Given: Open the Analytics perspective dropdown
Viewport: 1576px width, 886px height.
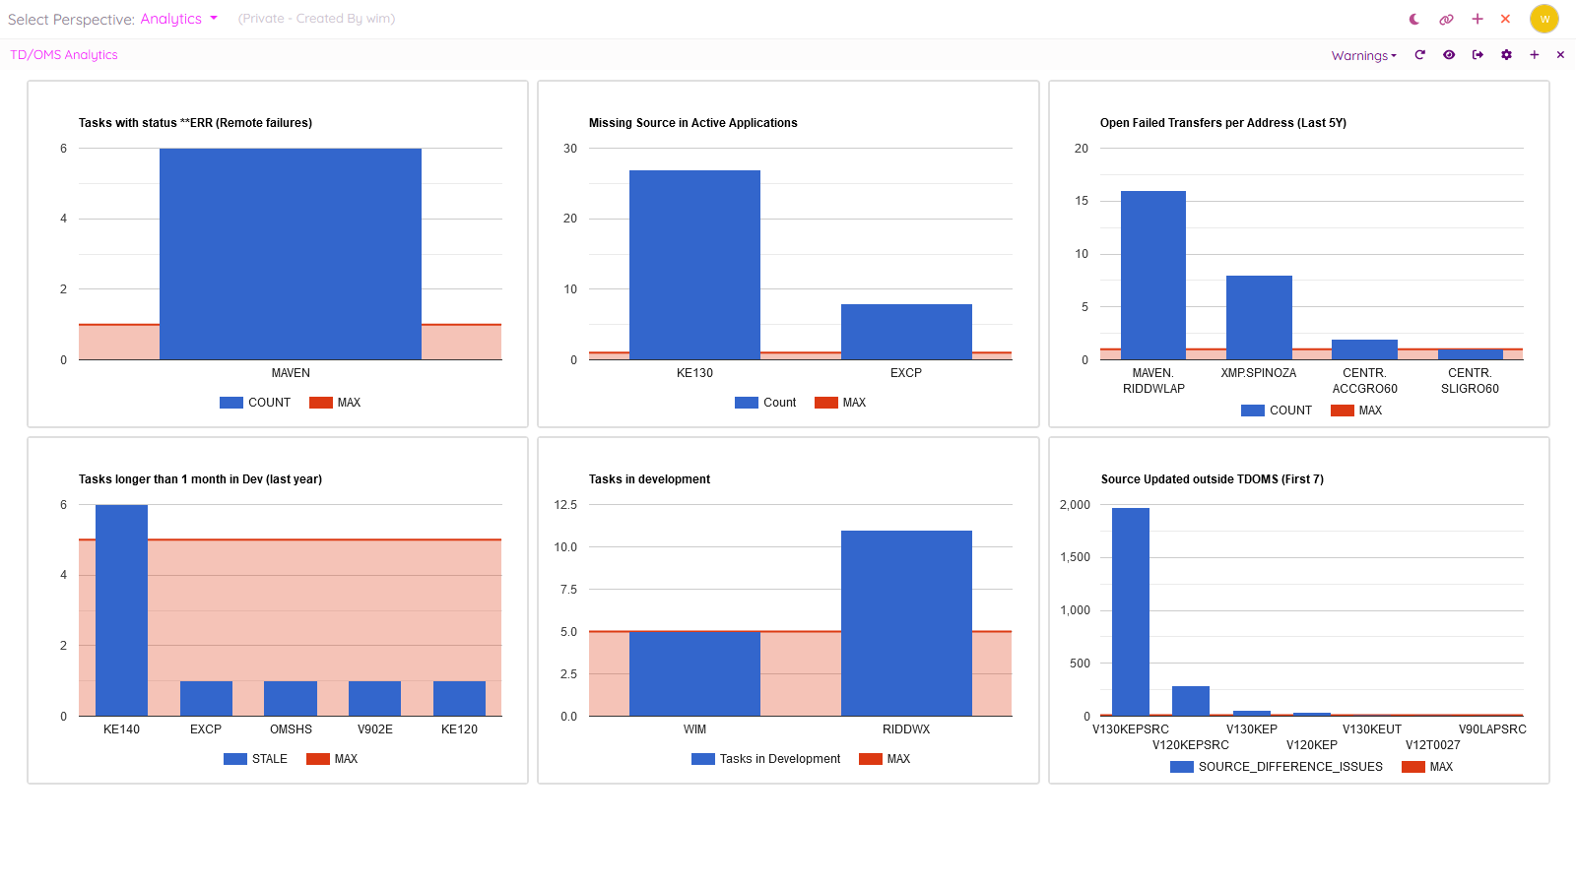Looking at the screenshot, I should 178,19.
